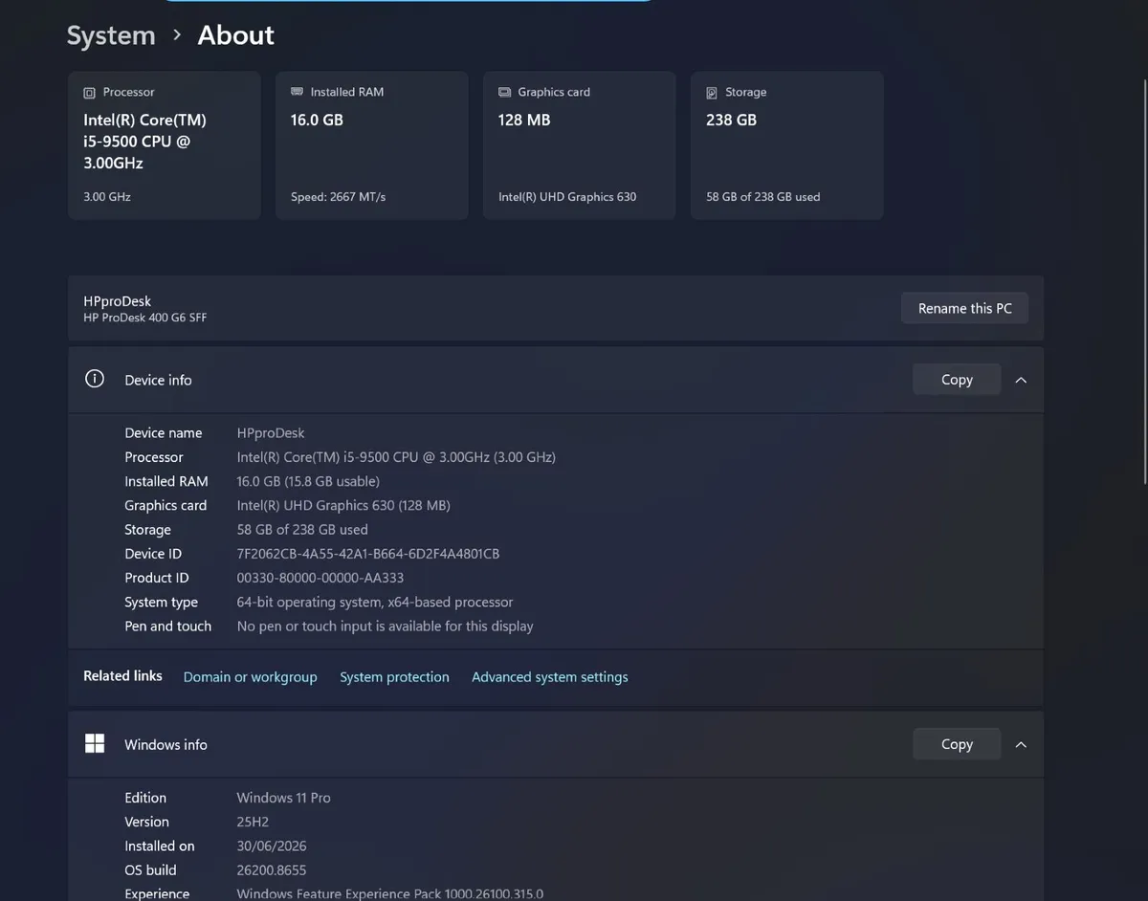The image size is (1148, 901).
Task: Click the i5-9500 processor value in Device info
Action: coord(396,457)
